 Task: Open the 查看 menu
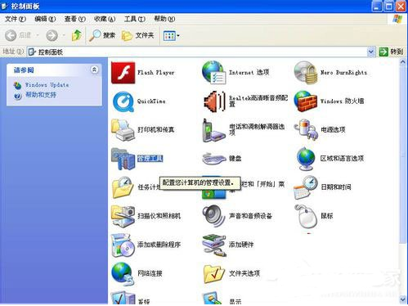[x=74, y=19]
